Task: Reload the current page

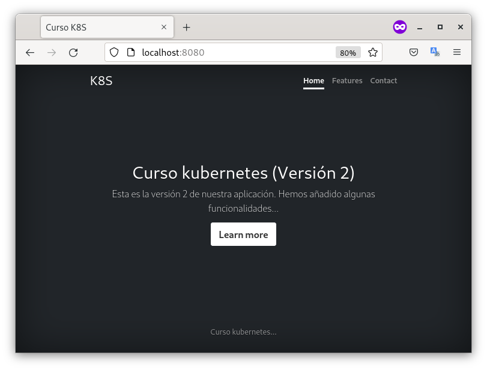Action: click(x=73, y=53)
